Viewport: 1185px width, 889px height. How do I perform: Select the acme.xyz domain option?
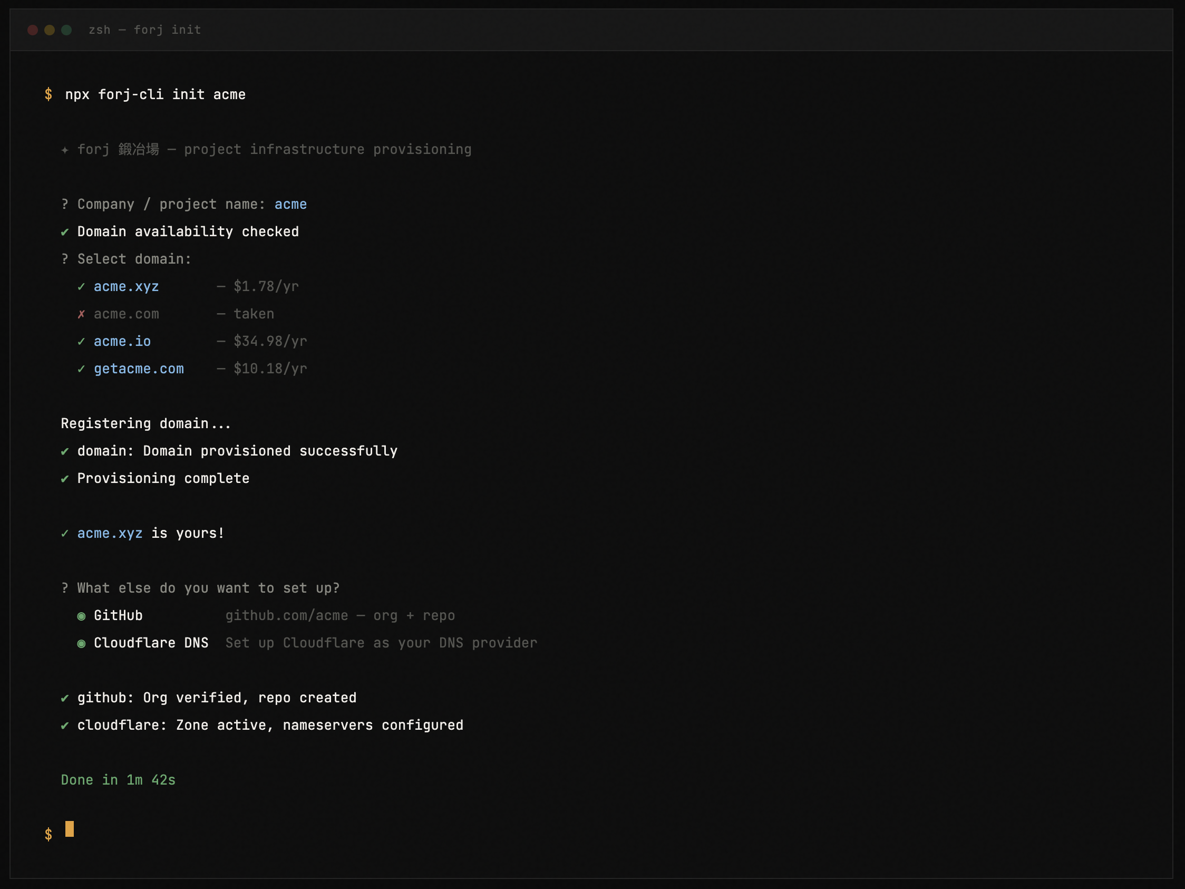pos(127,287)
